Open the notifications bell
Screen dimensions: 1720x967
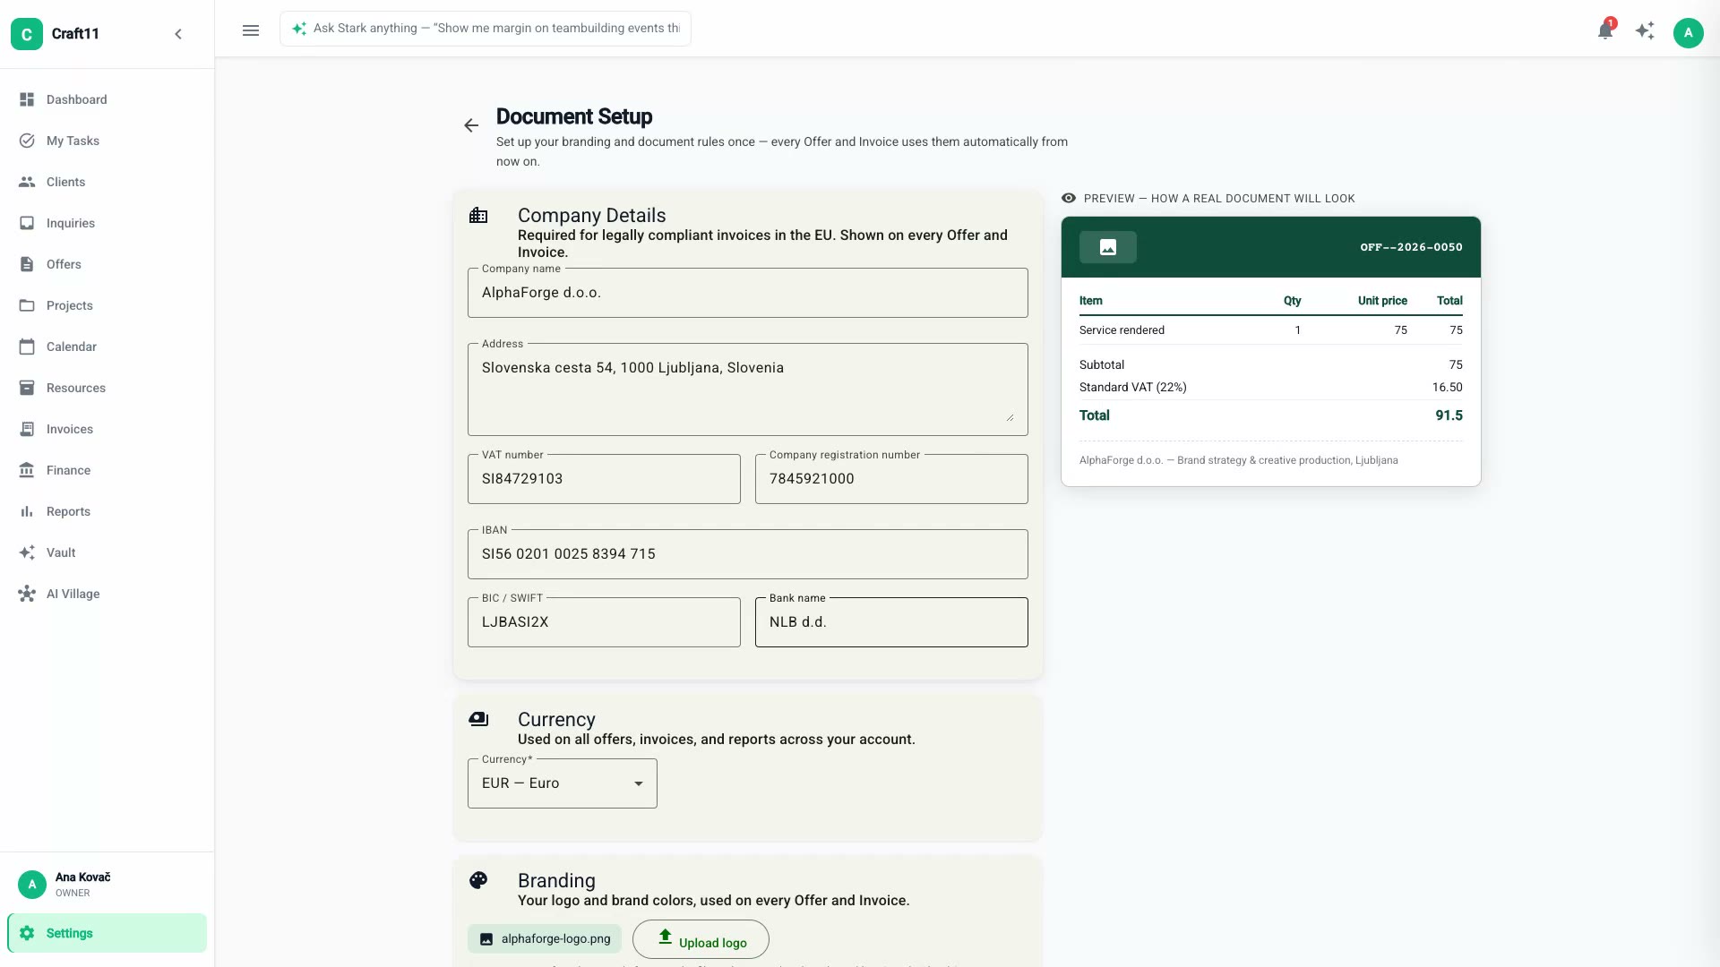click(x=1605, y=30)
